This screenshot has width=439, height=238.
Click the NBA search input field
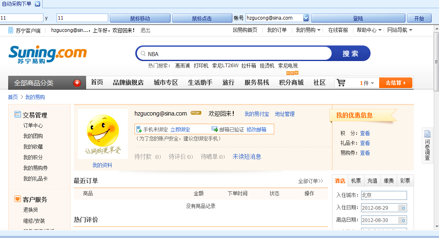(238, 54)
